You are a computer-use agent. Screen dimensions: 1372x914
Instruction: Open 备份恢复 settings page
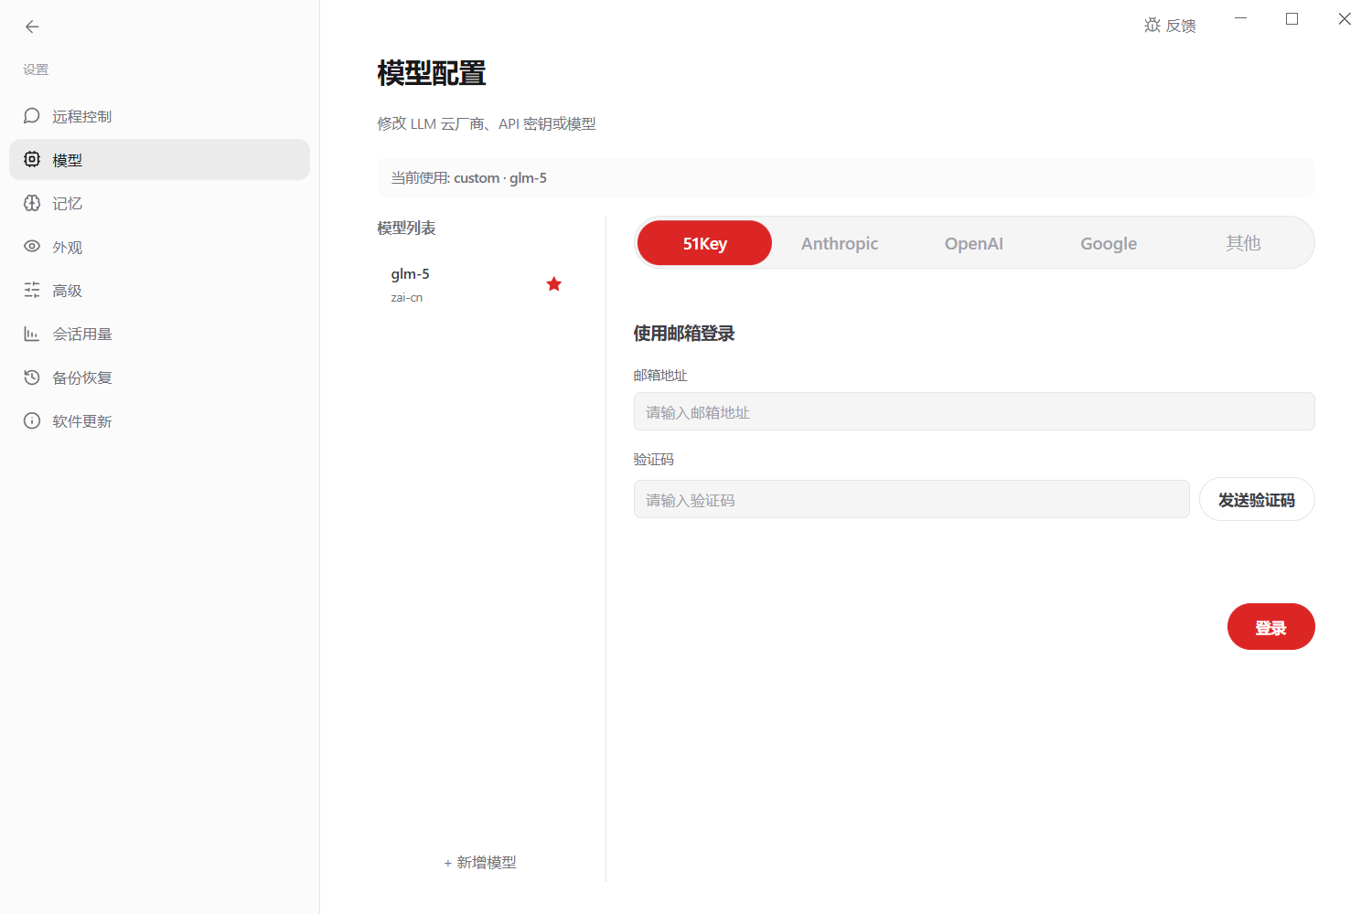(159, 377)
